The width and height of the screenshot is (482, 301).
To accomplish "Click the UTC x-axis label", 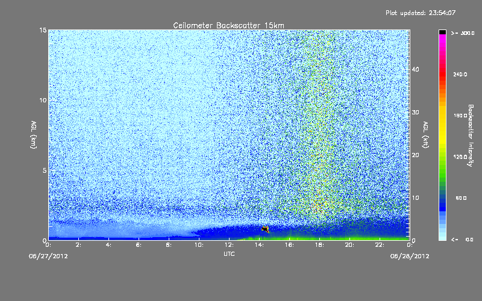I will point(229,253).
